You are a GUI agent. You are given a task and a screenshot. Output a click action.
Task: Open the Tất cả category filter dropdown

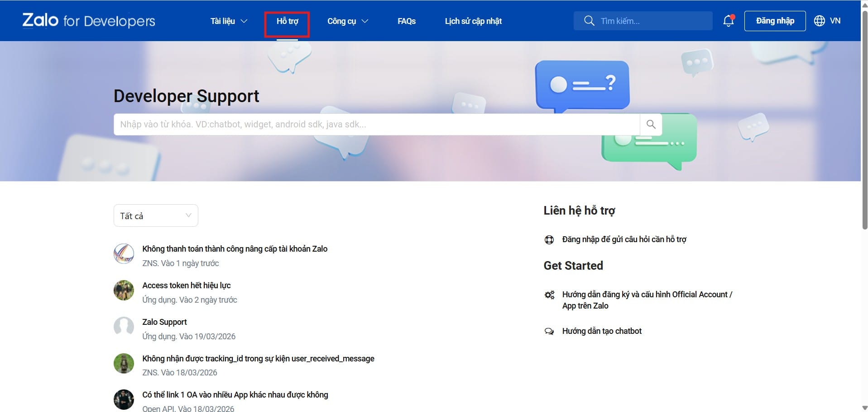[156, 216]
